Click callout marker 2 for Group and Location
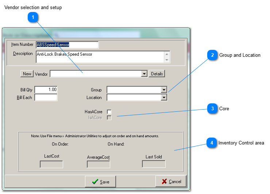The image size is (270, 194). 212,55
